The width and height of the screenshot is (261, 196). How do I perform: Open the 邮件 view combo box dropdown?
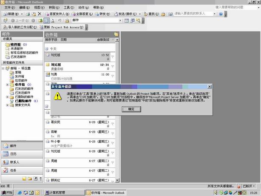(120, 20)
